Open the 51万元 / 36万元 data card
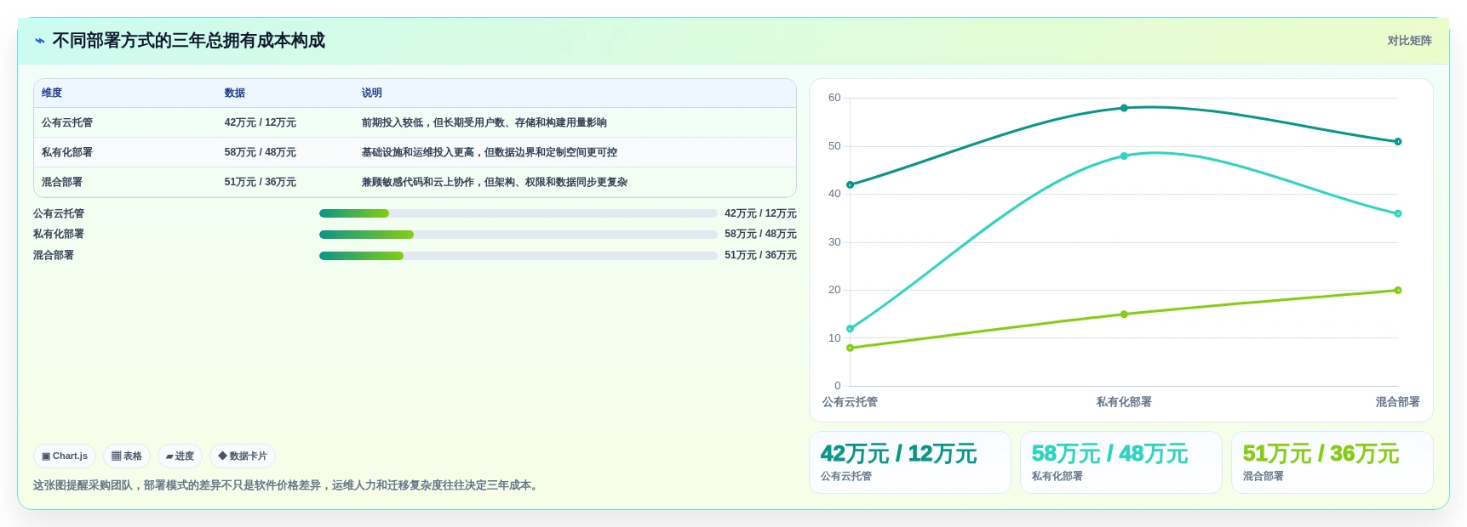The height and width of the screenshot is (527, 1467). [x=1332, y=462]
